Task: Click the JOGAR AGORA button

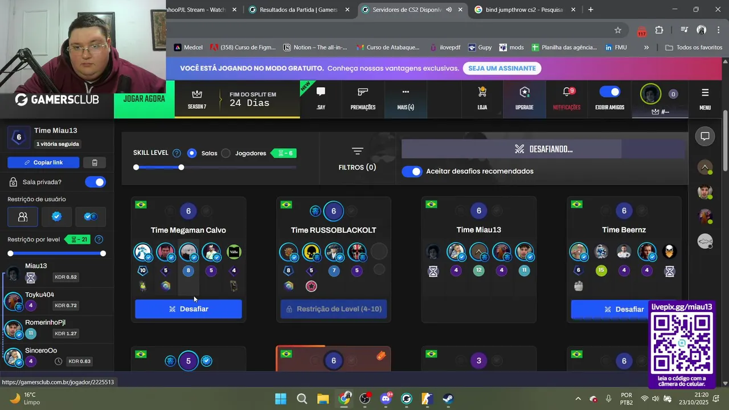Action: tap(144, 99)
